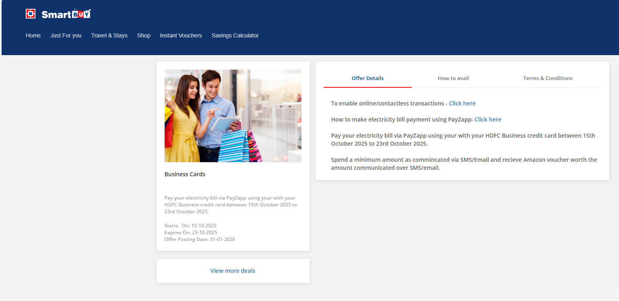Screen dimensions: 619x301
Task: Switch to the How to avail tab
Action: point(453,78)
